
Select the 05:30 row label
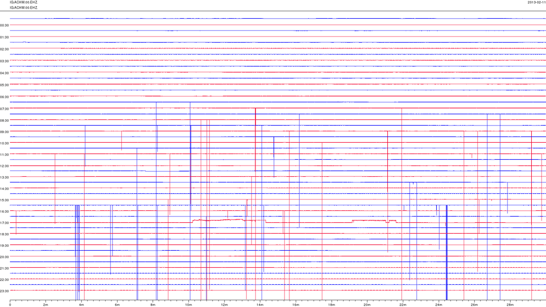click(x=4, y=85)
